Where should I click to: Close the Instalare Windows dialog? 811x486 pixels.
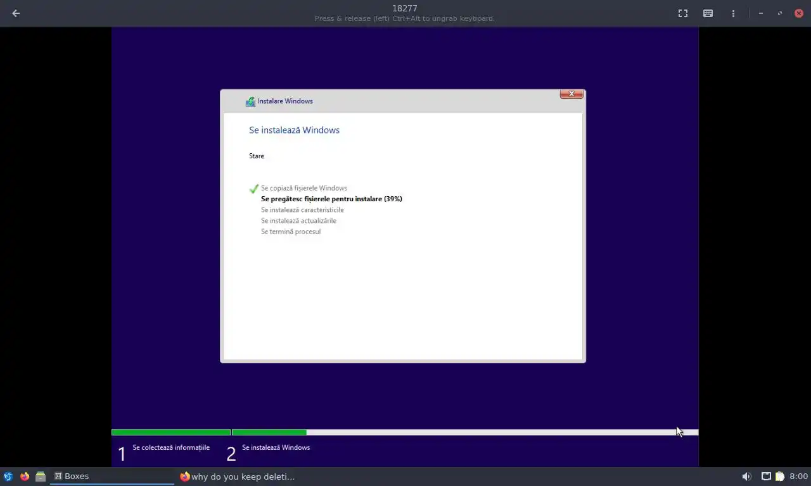(572, 94)
